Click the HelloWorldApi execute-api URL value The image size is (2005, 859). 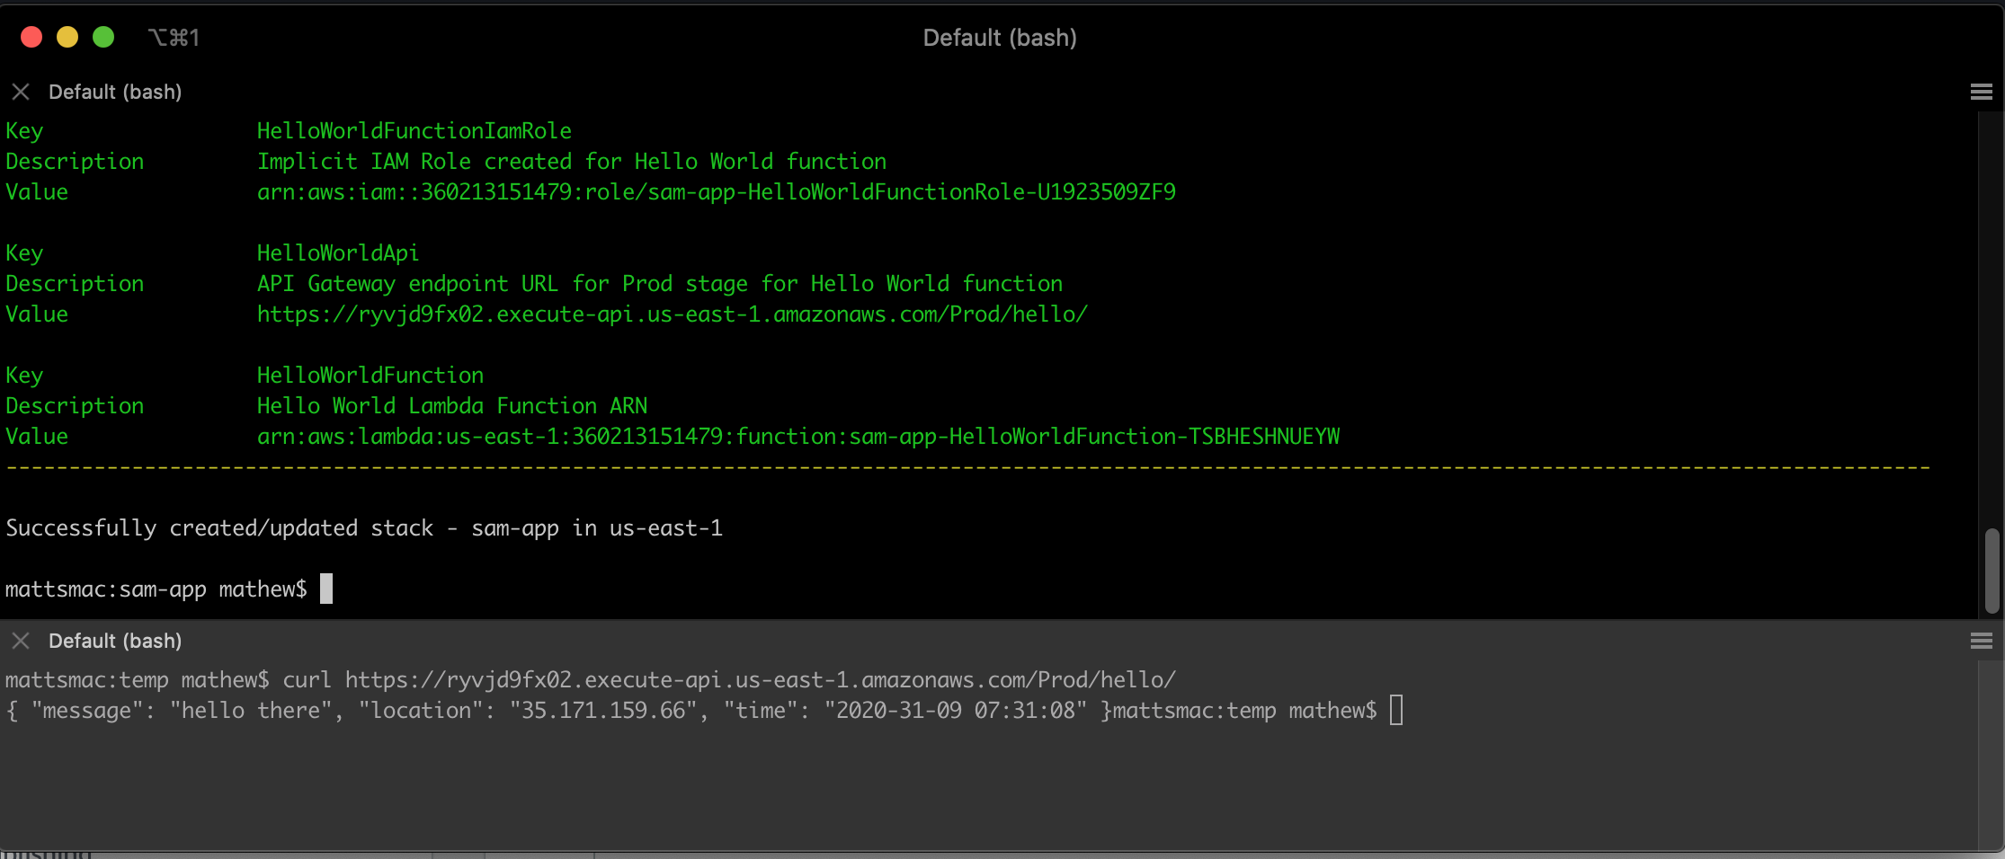(x=673, y=314)
